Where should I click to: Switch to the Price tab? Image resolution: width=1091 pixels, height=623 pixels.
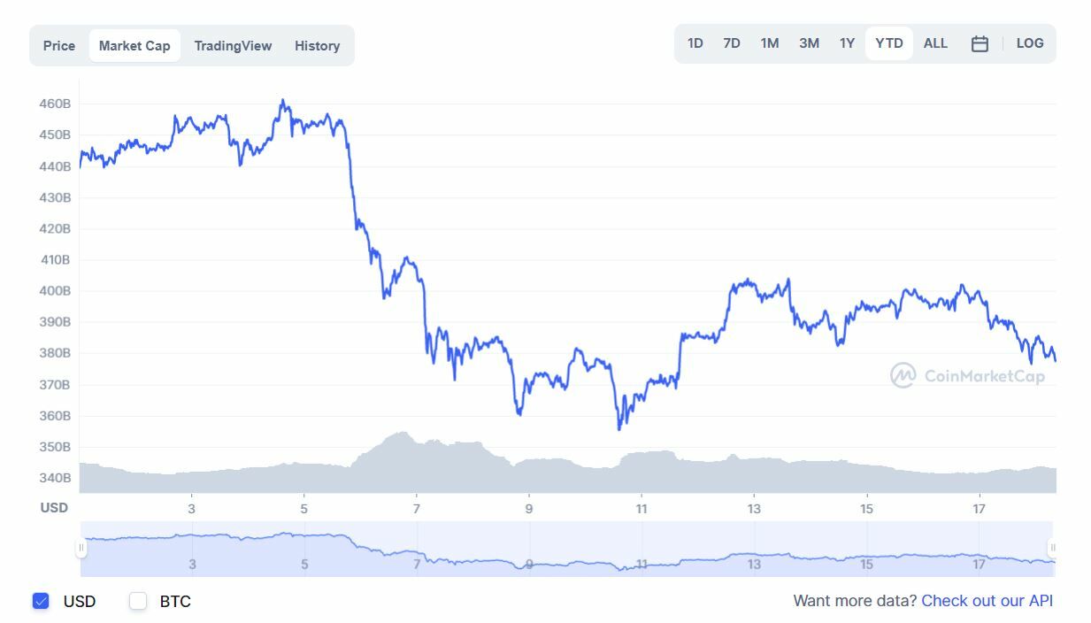pyautogui.click(x=59, y=46)
